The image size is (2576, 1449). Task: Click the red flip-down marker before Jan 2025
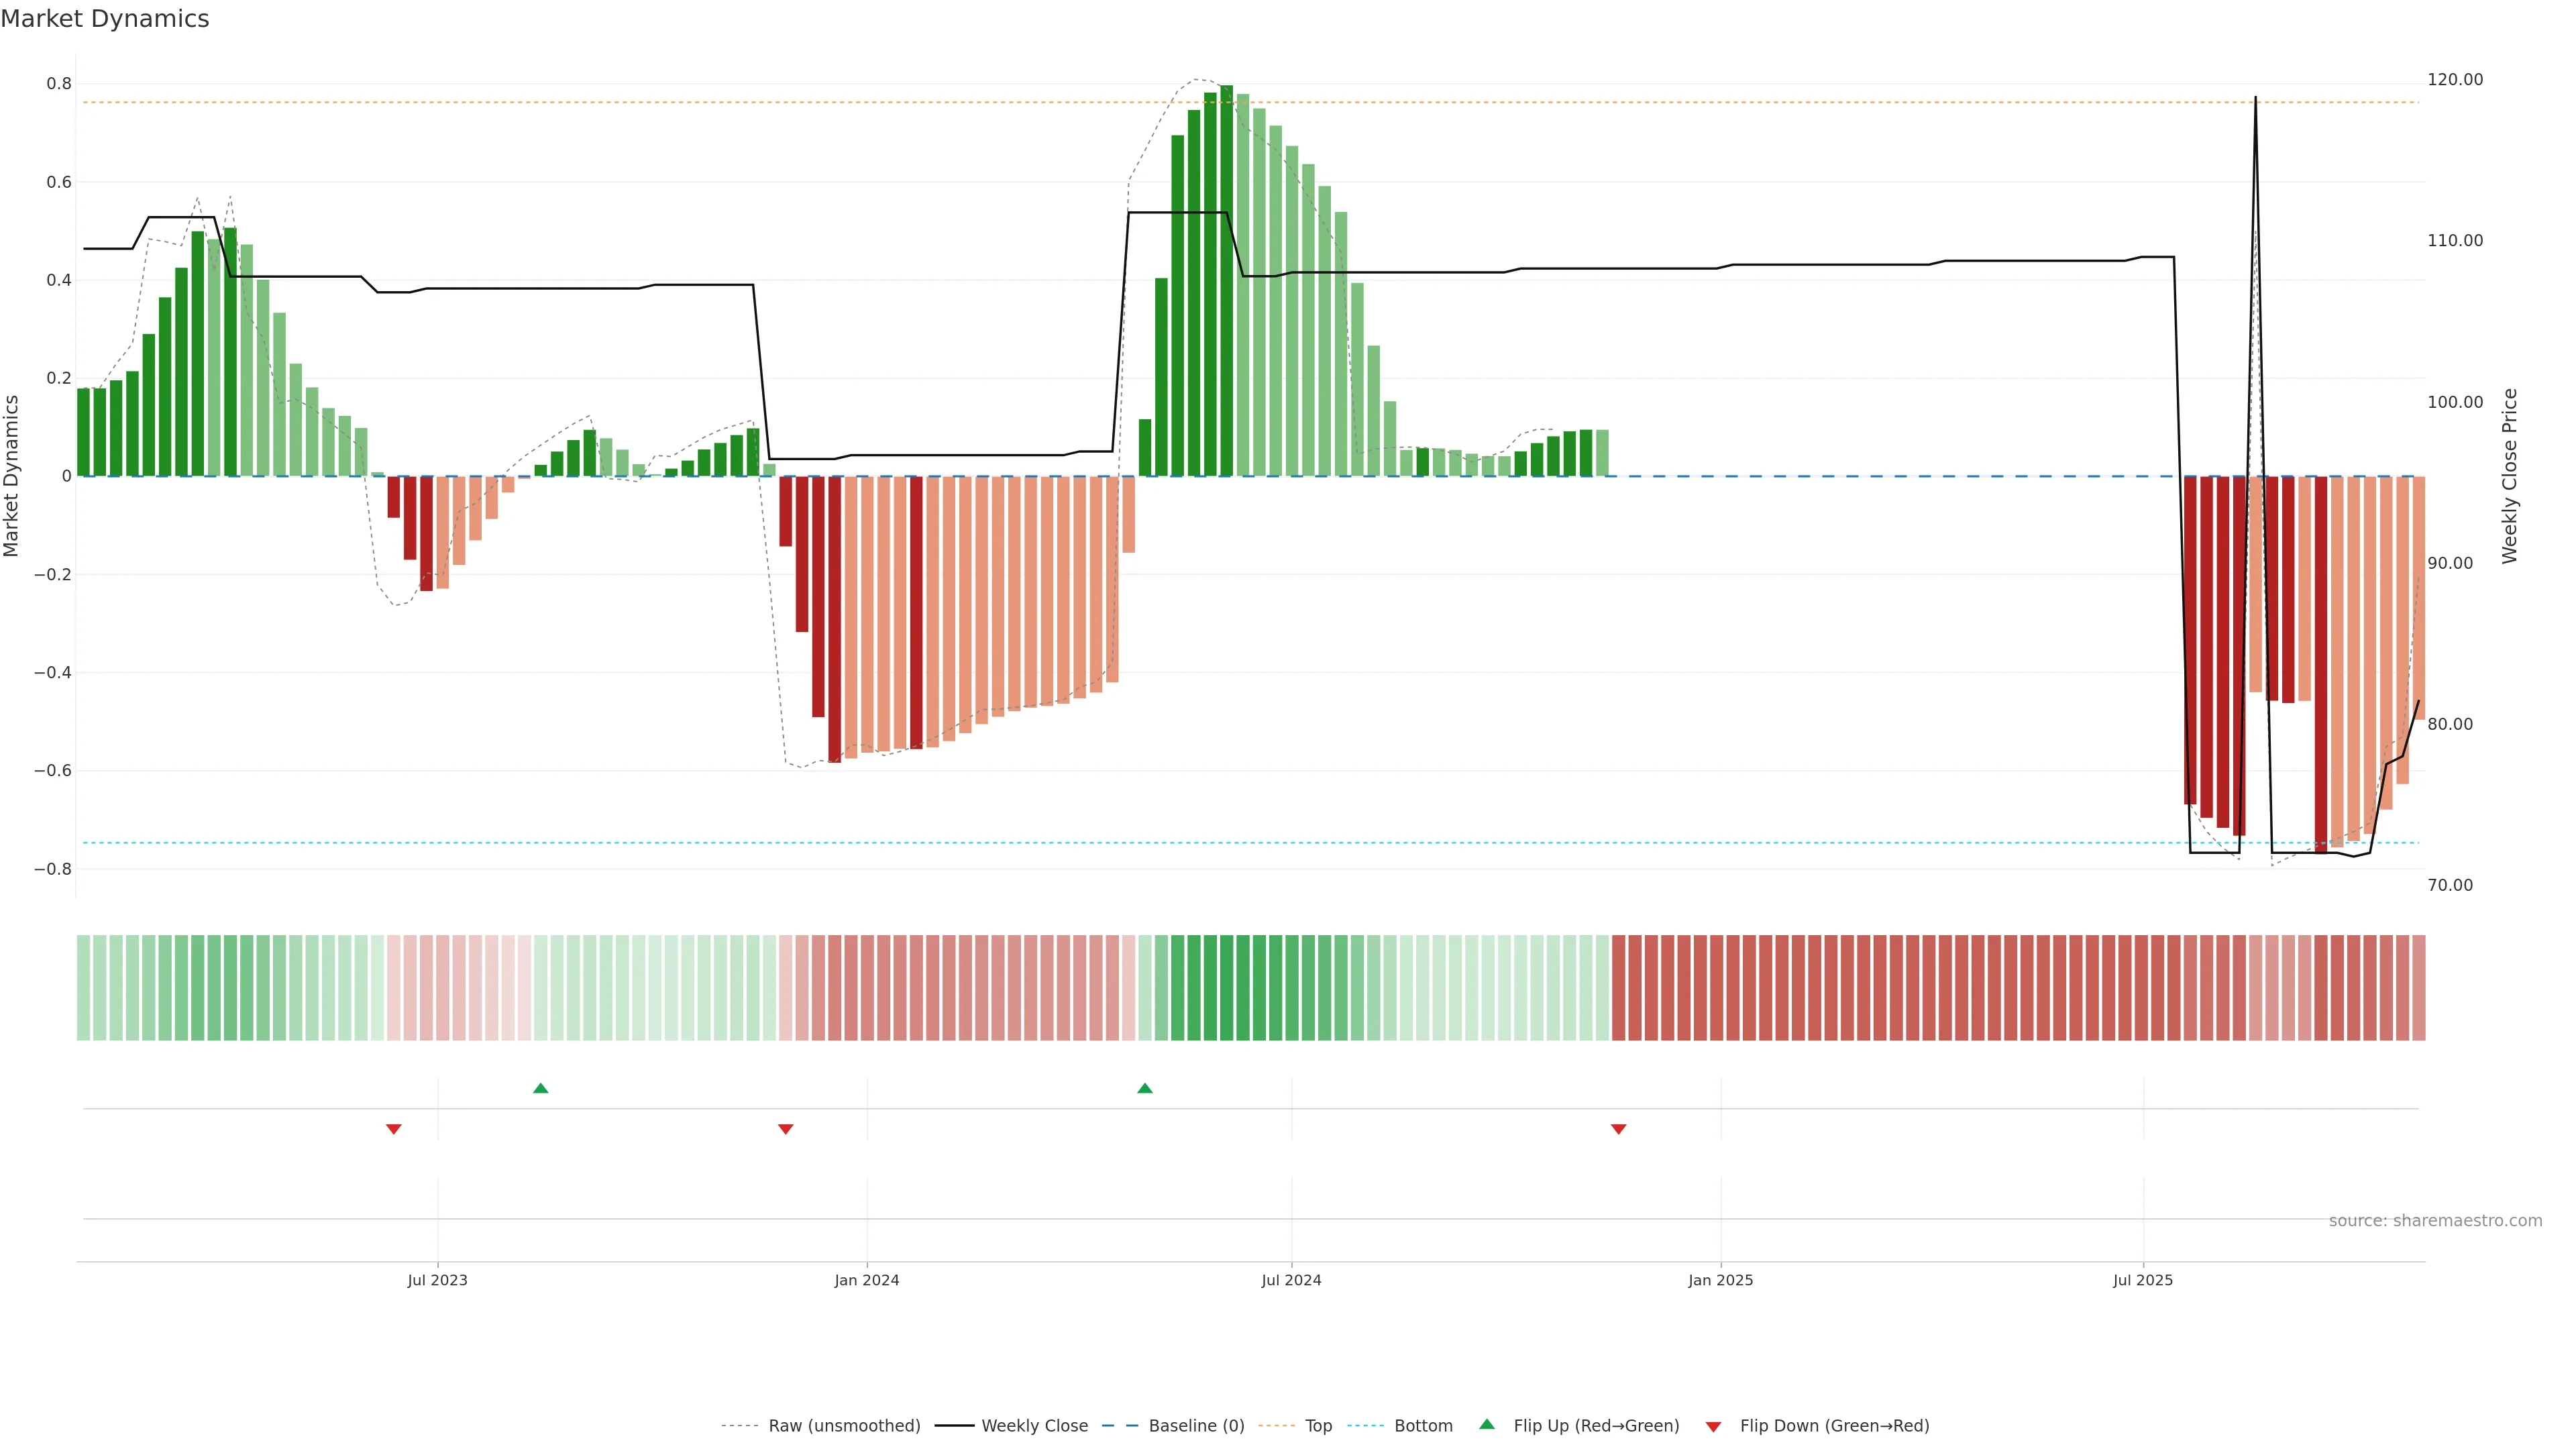tap(1619, 1129)
